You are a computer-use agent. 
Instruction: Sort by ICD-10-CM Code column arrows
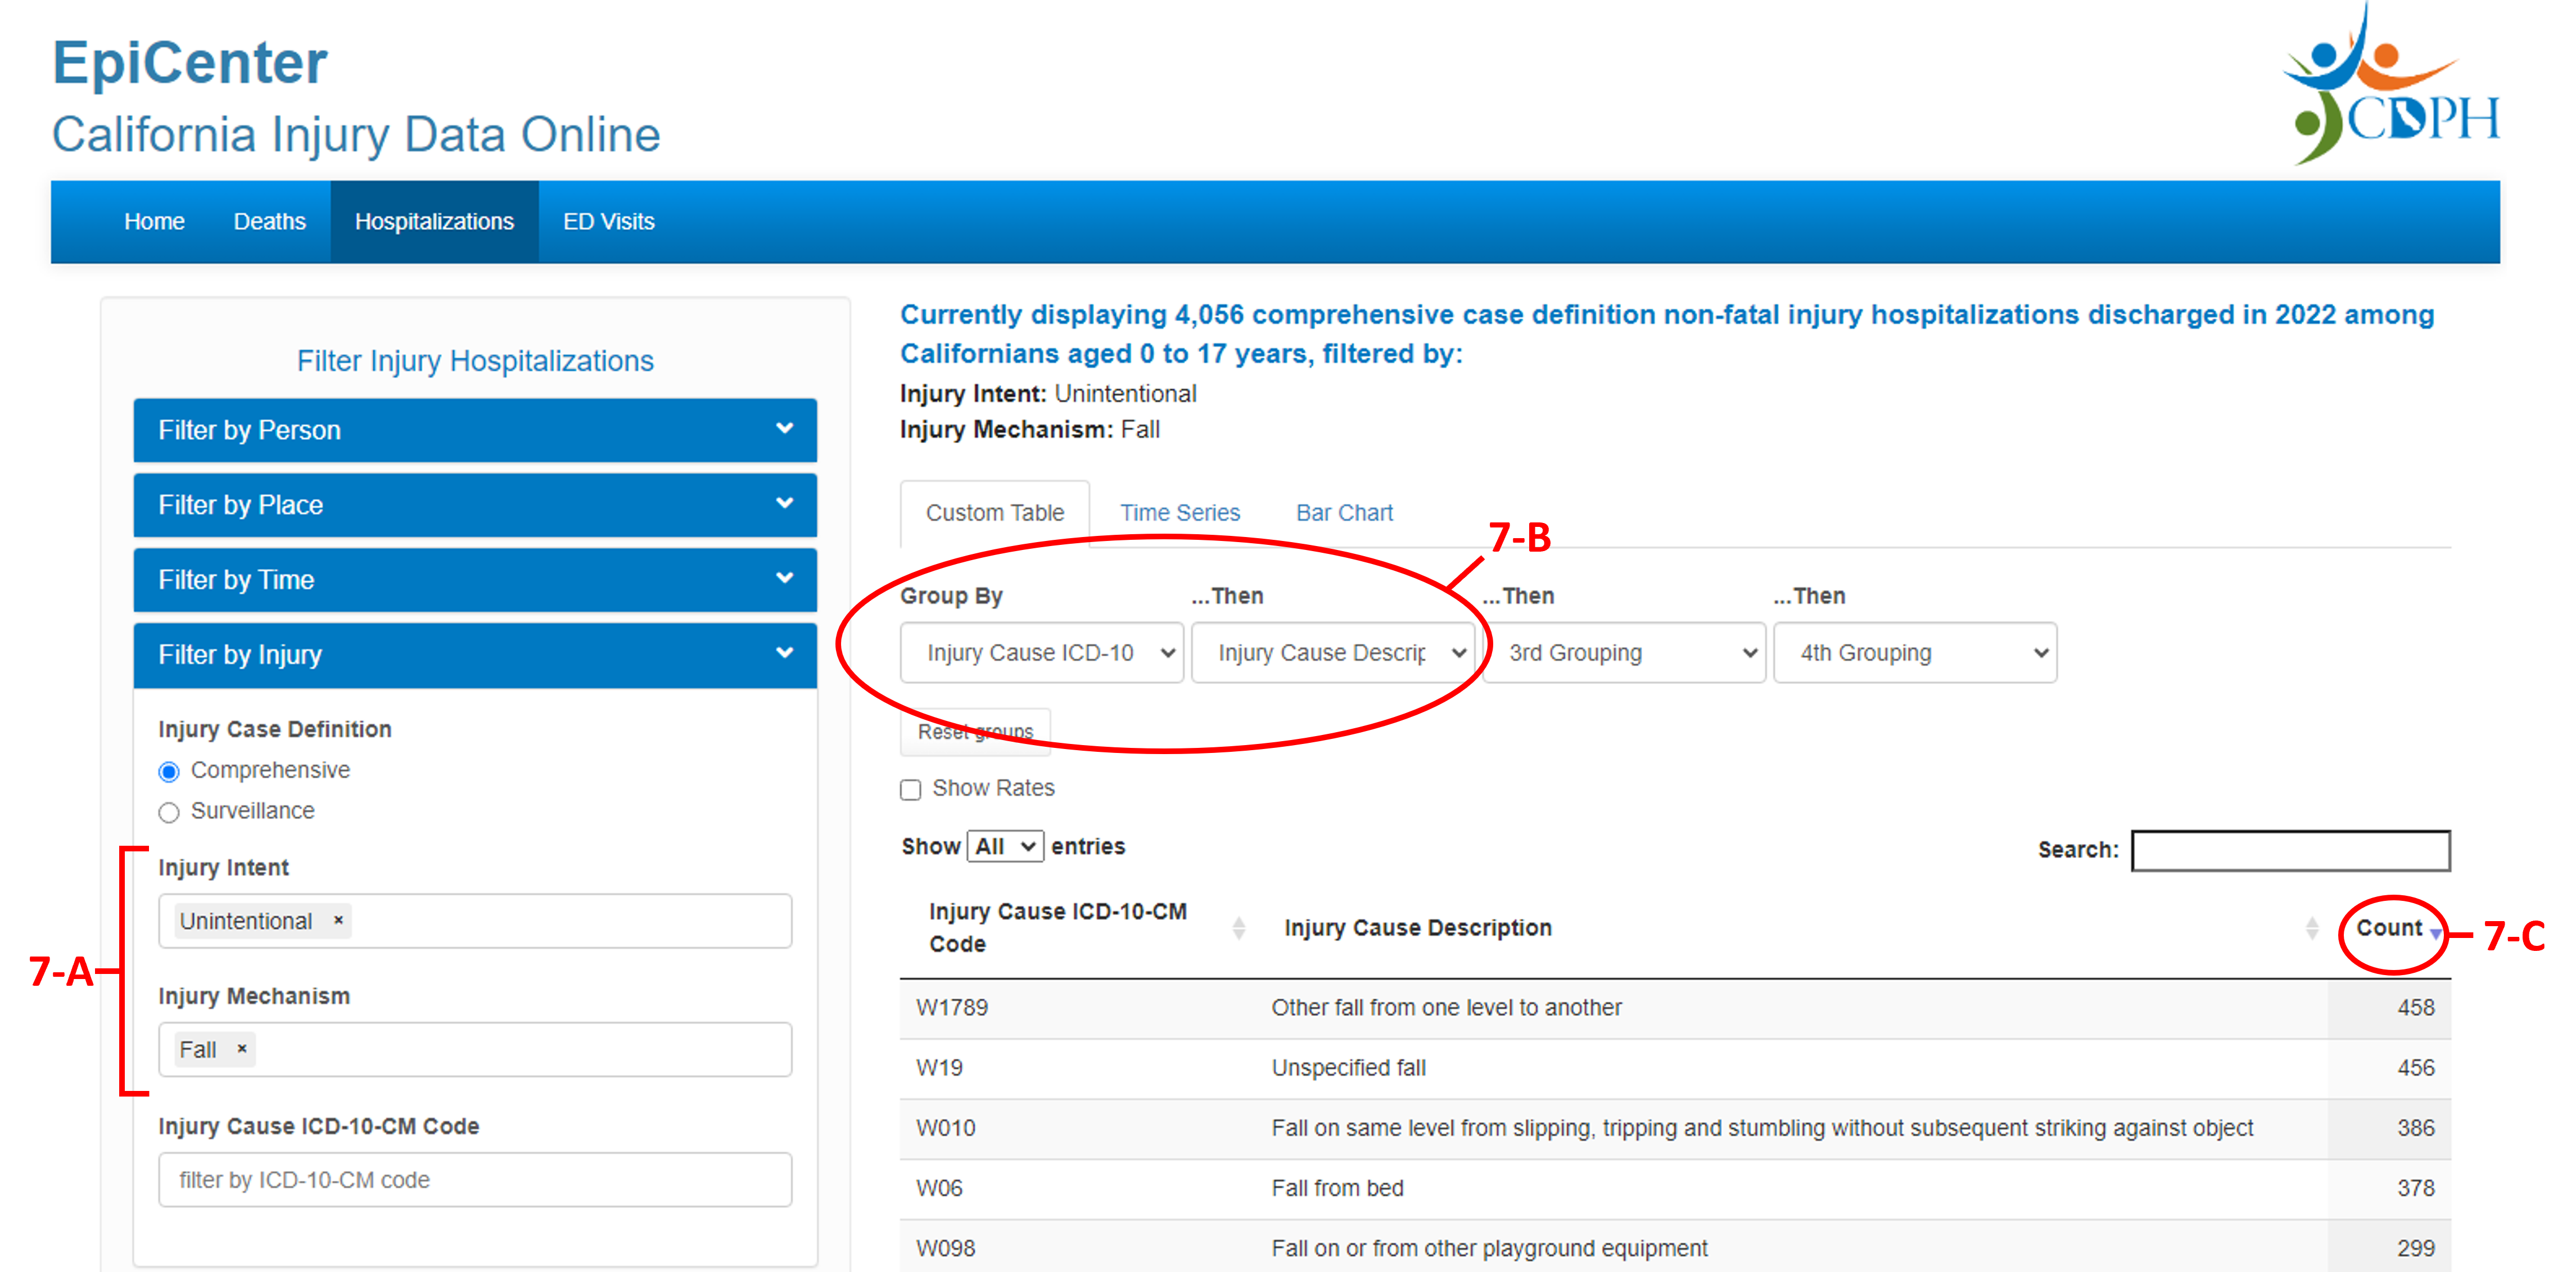coord(1238,928)
